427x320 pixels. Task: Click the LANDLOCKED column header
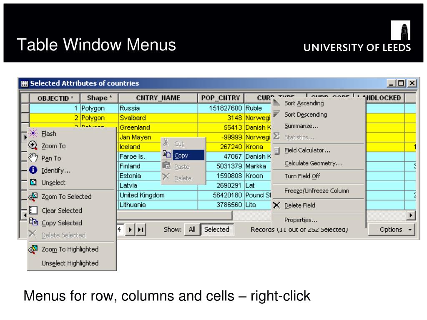pos(384,98)
